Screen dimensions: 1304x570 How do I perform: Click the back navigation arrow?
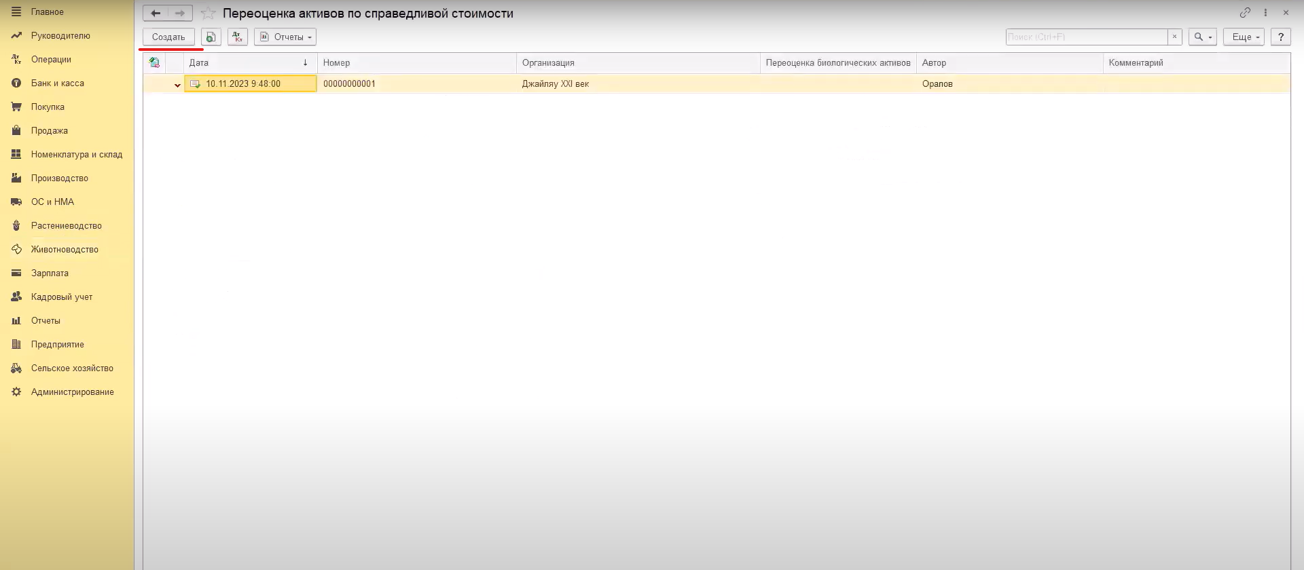coord(156,13)
